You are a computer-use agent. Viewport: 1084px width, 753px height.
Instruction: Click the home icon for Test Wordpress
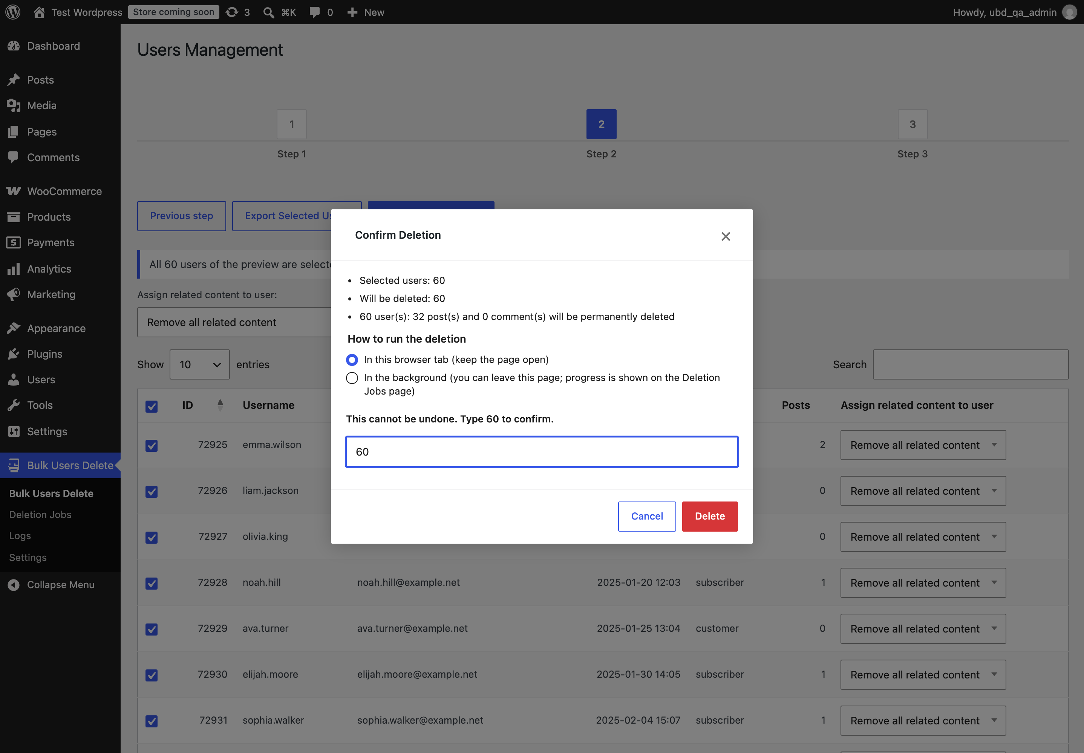[39, 12]
